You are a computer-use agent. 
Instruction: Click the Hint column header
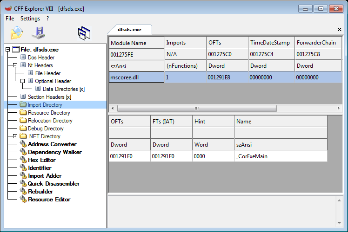(x=213, y=121)
